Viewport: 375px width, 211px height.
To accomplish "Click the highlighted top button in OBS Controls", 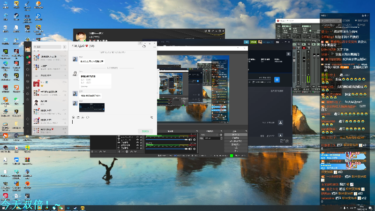I will 236,135.
